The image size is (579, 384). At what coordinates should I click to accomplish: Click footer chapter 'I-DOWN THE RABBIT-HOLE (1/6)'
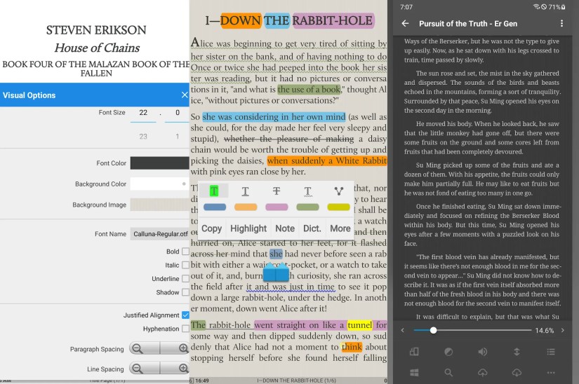pos(296,380)
